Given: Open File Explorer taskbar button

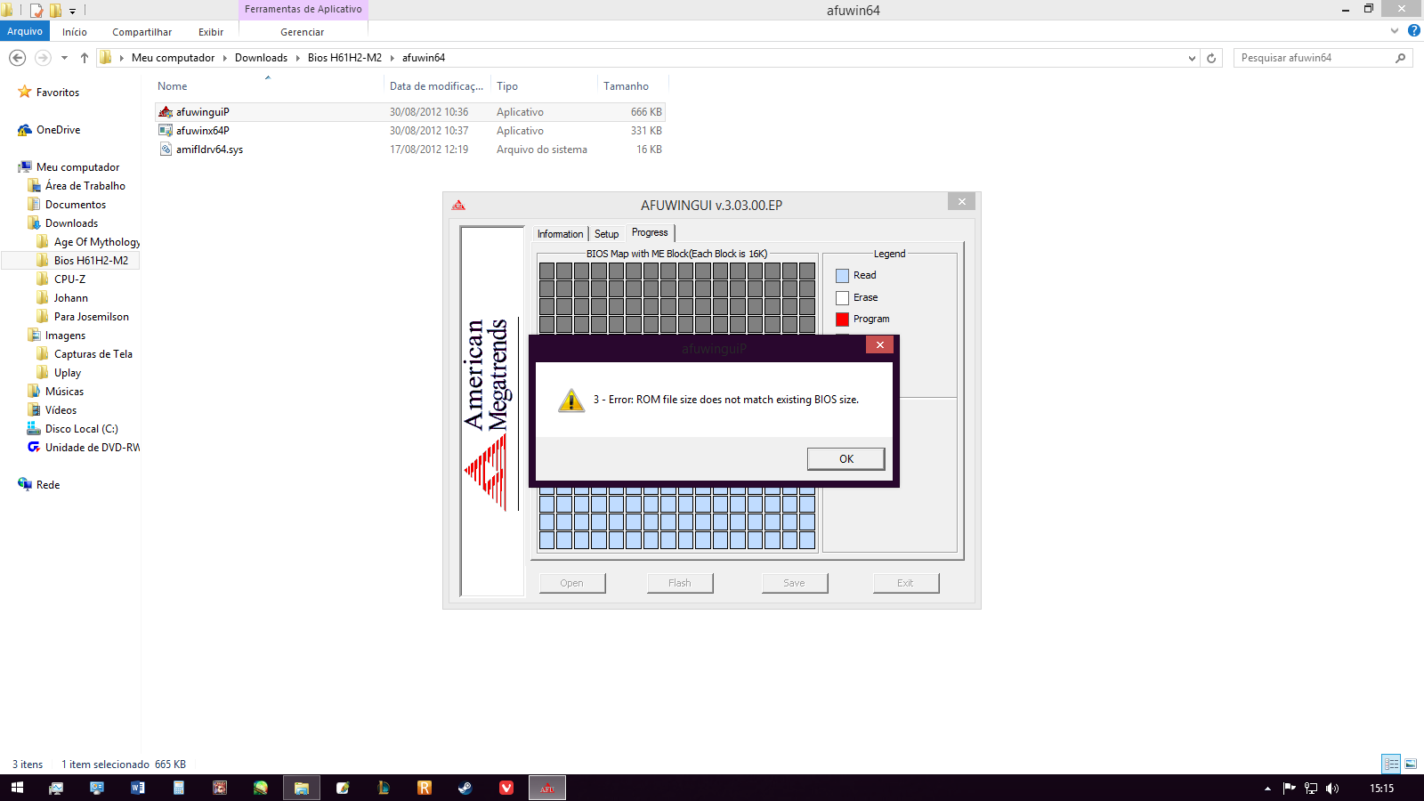Looking at the screenshot, I should coord(302,788).
